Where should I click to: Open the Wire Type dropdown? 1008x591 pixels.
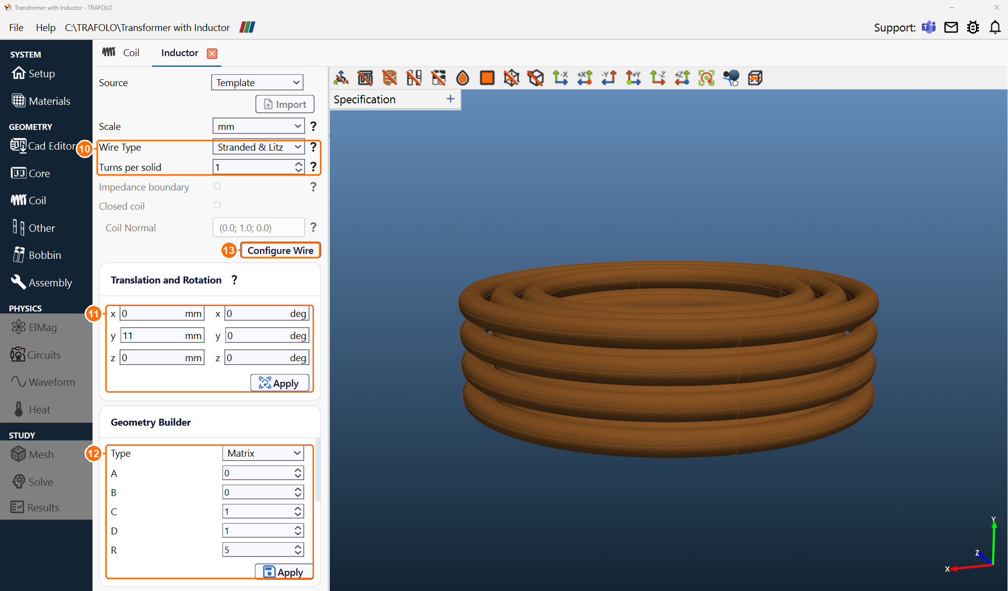tap(259, 147)
